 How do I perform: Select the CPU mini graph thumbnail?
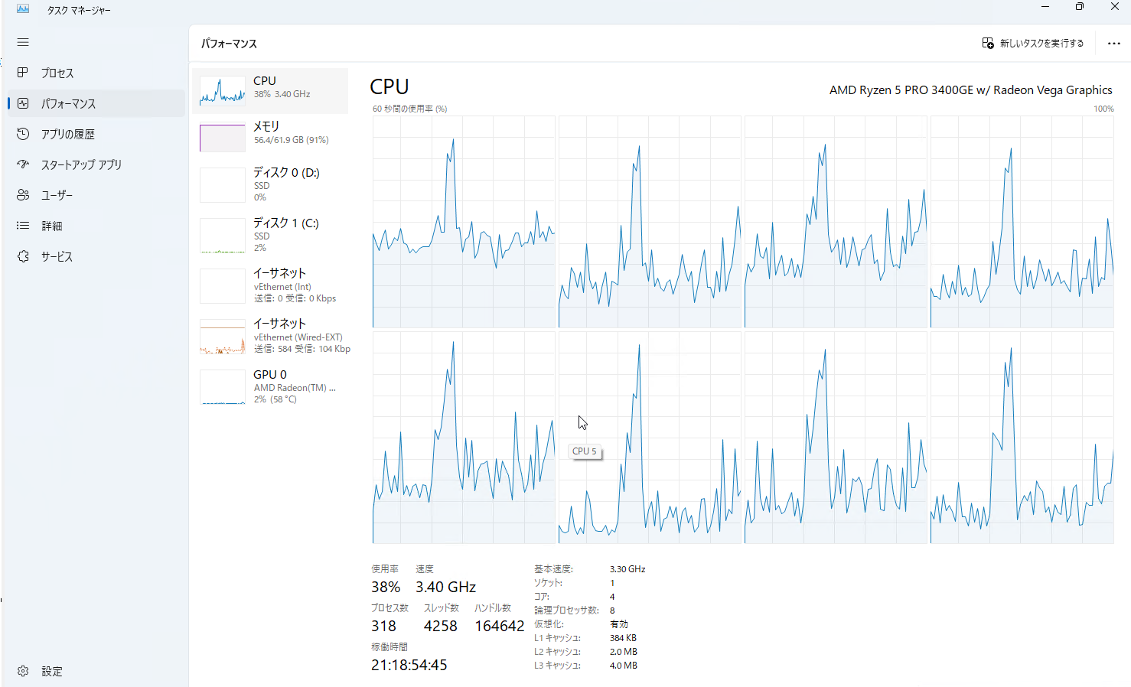coord(222,91)
